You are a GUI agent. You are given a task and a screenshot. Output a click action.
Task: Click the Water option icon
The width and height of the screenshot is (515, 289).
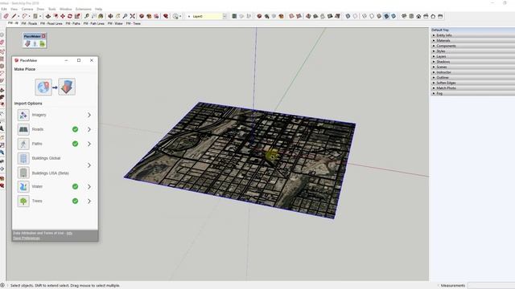[x=23, y=187]
